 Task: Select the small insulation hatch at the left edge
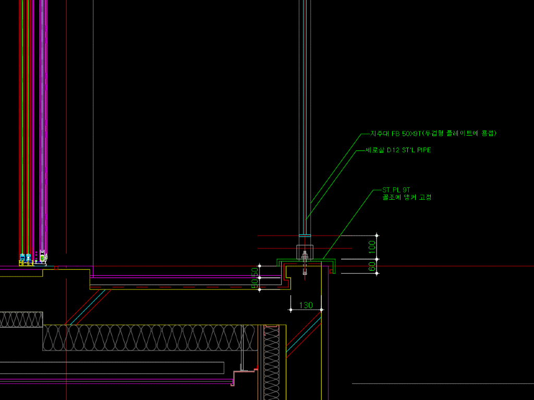coord(21,320)
